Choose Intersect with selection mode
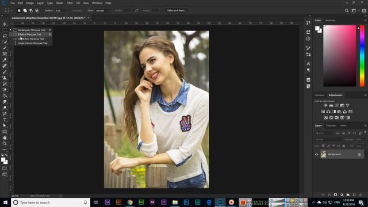The height and width of the screenshot is (207, 368). pyautogui.click(x=37, y=10)
